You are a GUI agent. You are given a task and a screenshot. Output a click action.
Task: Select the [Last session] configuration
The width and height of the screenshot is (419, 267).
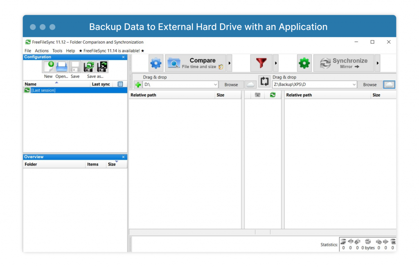75,91
